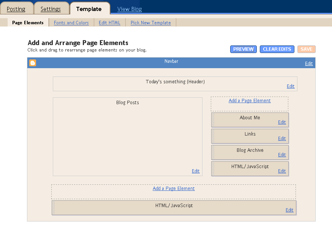Open the Edit HTML sub-tab
The height and width of the screenshot is (234, 332).
pyautogui.click(x=109, y=23)
